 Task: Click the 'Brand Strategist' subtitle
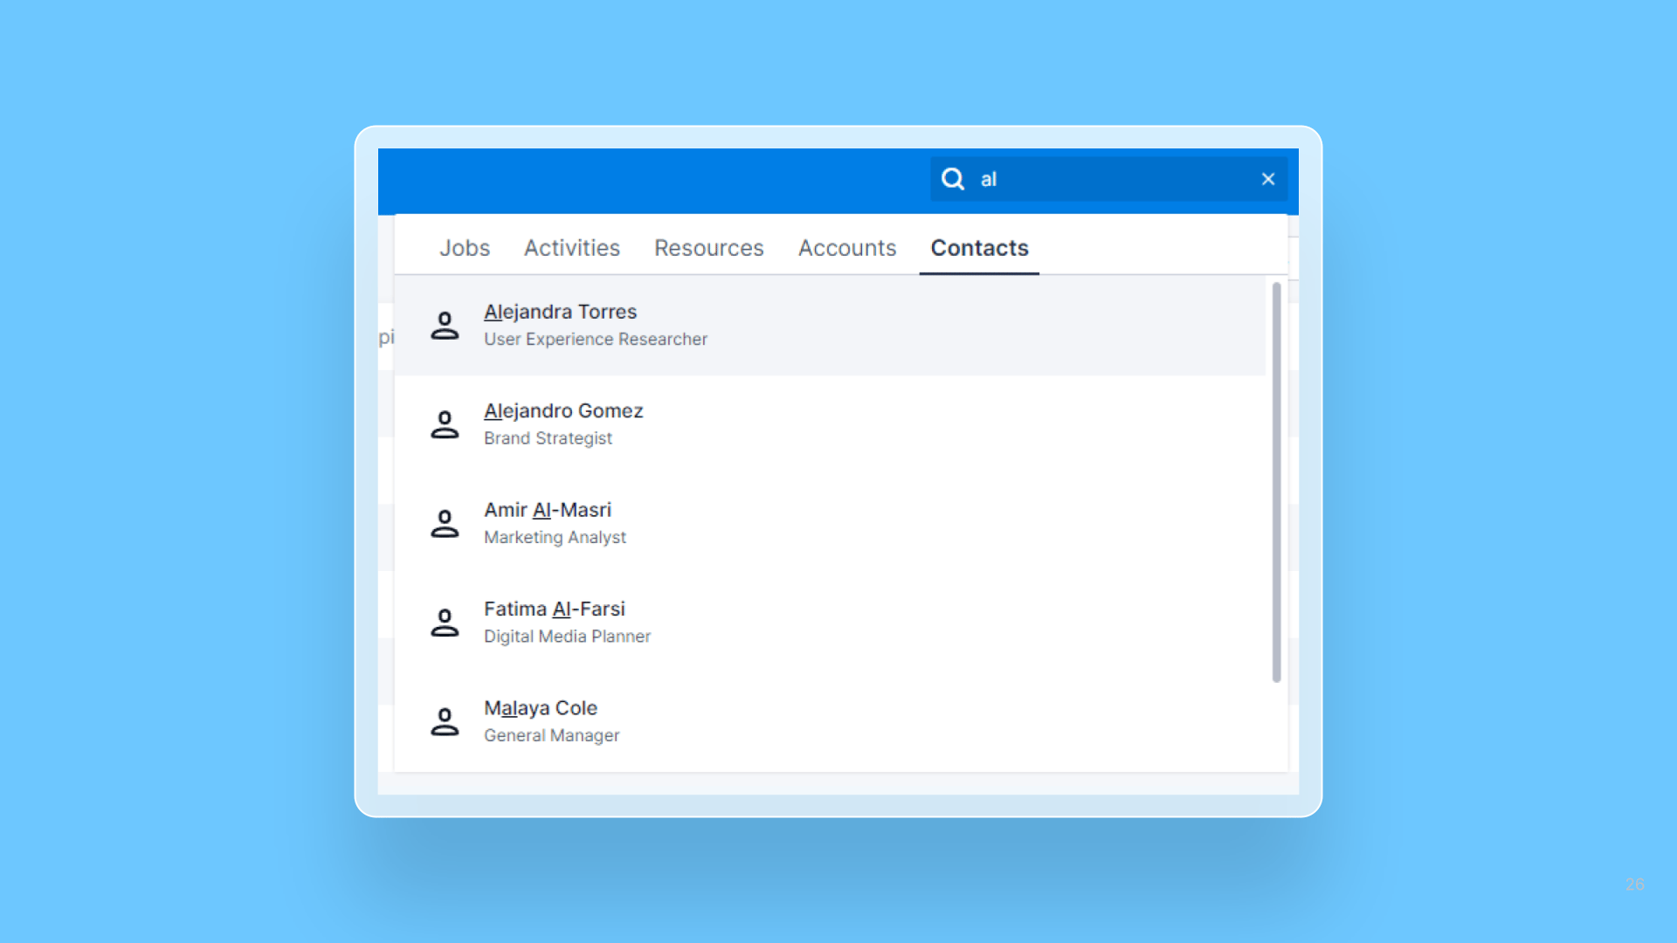click(x=549, y=438)
